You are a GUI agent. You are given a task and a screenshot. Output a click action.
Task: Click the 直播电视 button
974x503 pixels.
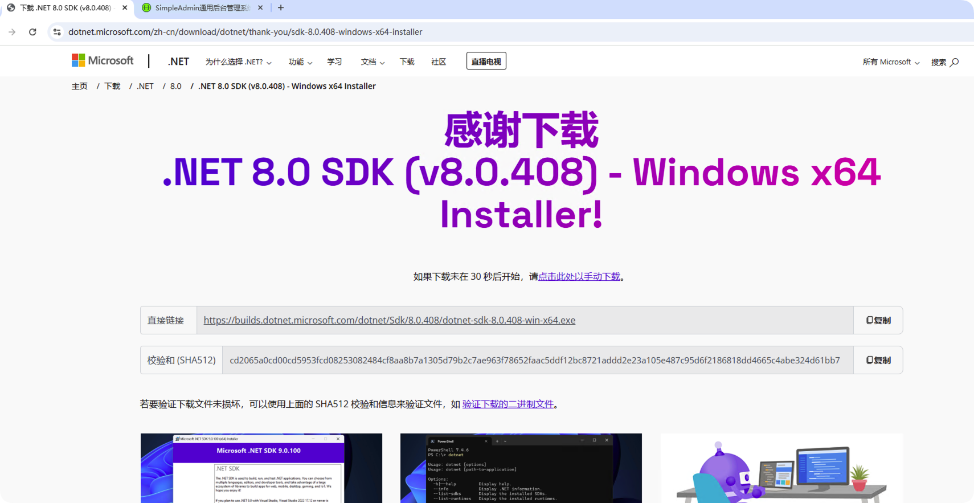coord(486,61)
